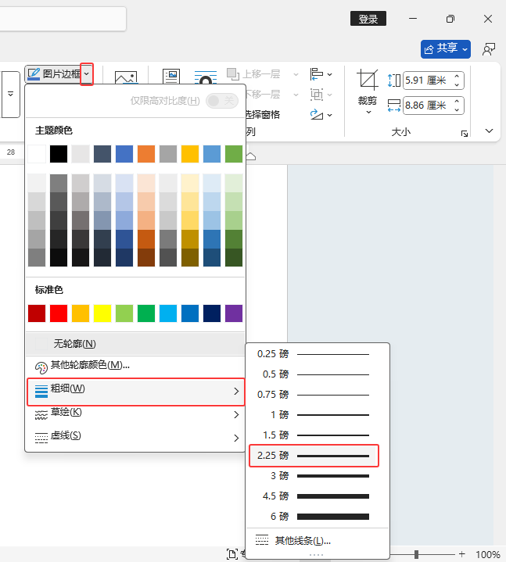Increase the shape height spinner value
The height and width of the screenshot is (562, 506).
[458, 76]
